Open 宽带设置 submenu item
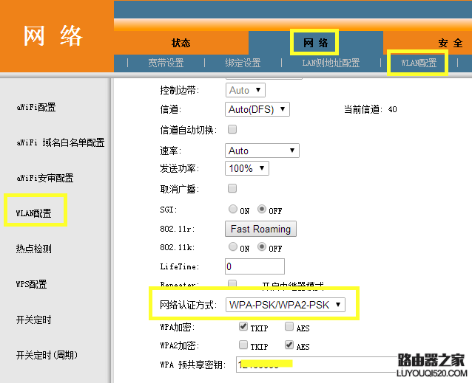This screenshot has width=472, height=383. pos(166,63)
